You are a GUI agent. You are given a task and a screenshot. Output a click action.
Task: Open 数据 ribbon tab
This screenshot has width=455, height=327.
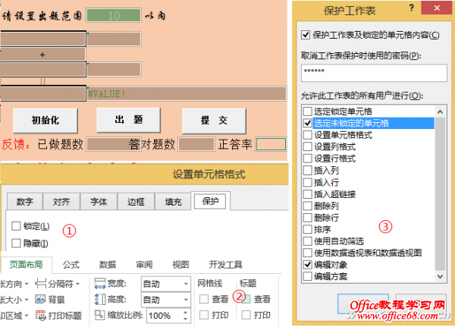click(108, 265)
